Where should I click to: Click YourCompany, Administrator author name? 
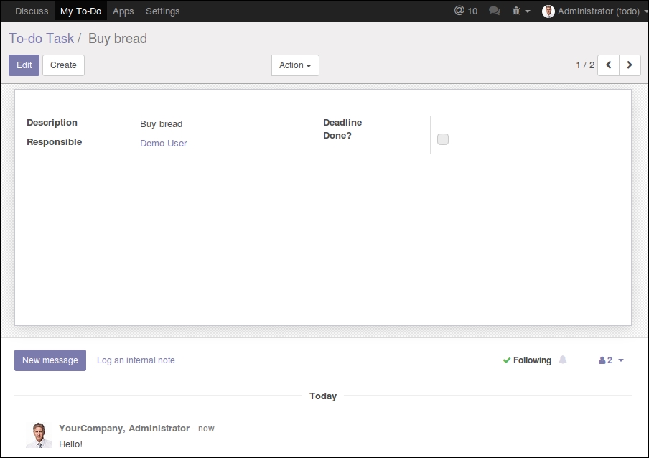point(124,429)
